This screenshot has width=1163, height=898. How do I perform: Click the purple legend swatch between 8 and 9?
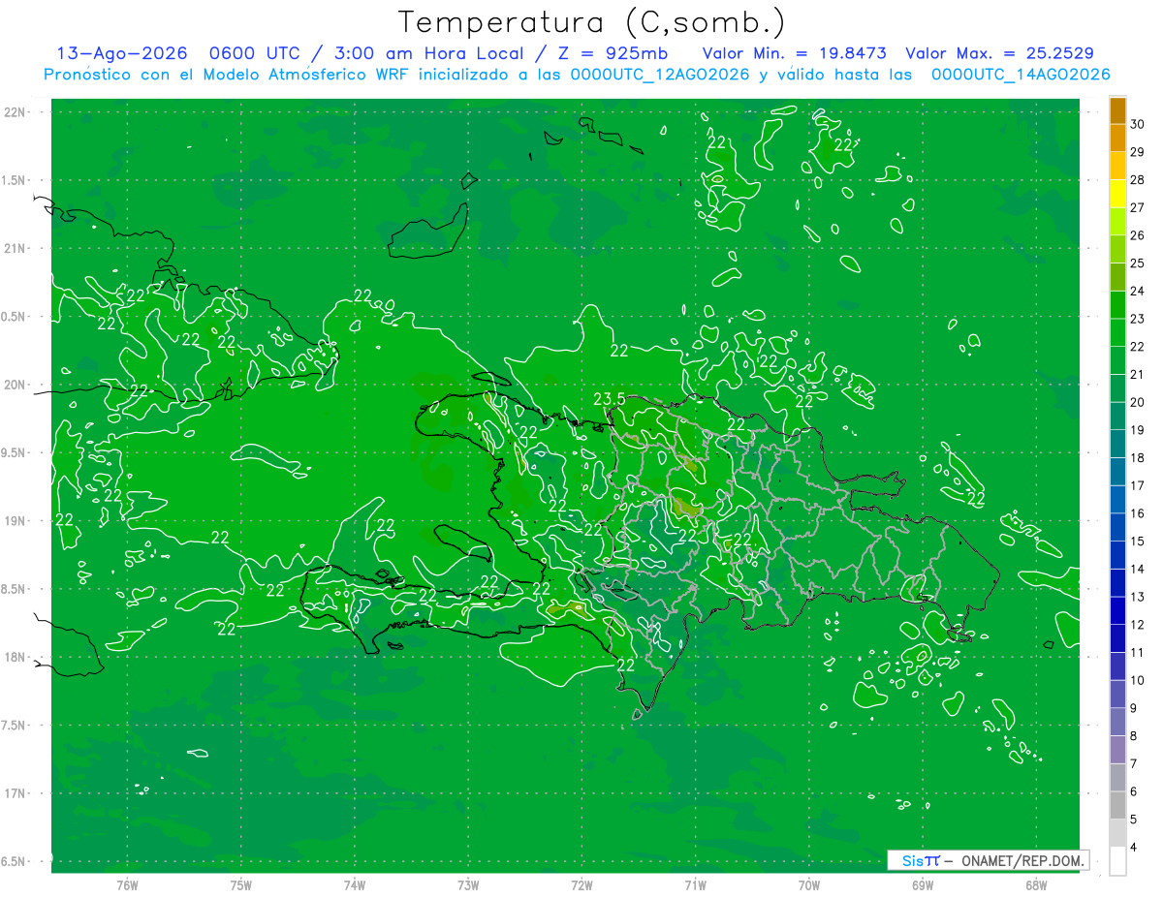click(1117, 722)
